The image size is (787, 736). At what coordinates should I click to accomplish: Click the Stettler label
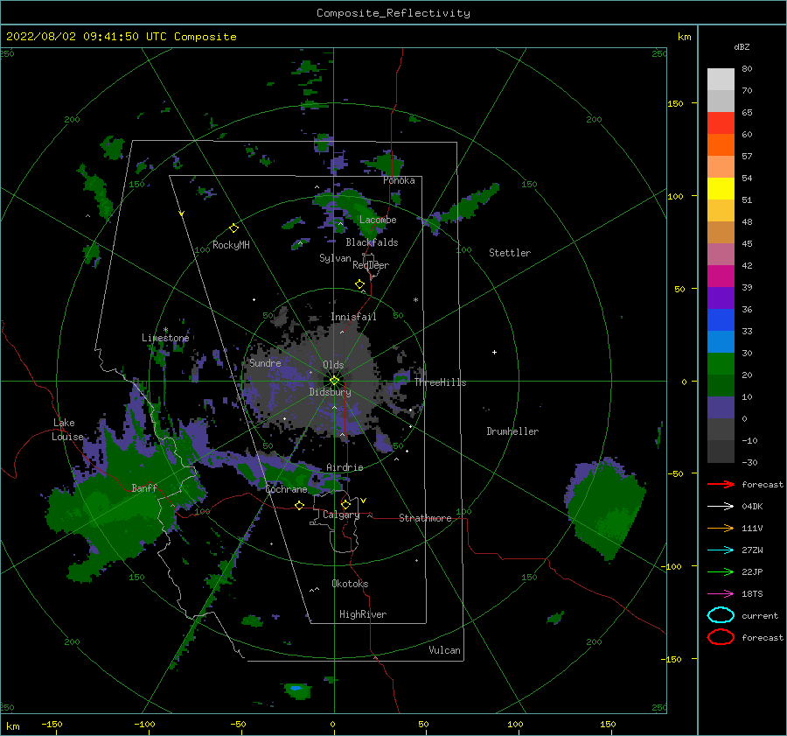510,253
